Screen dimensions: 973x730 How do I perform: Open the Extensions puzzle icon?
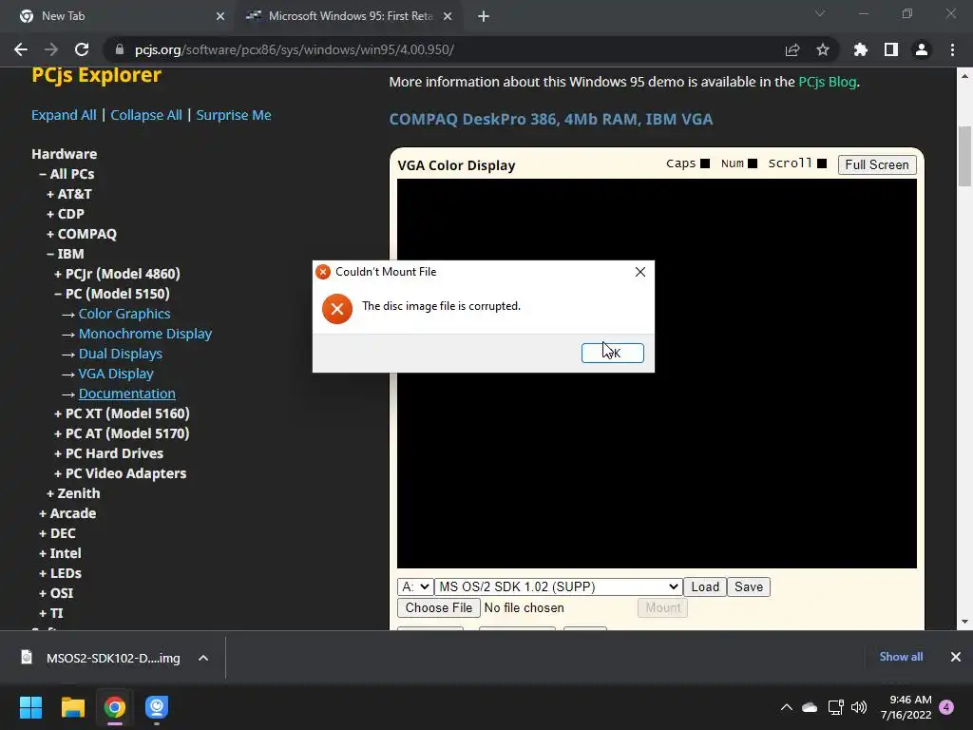[861, 49]
